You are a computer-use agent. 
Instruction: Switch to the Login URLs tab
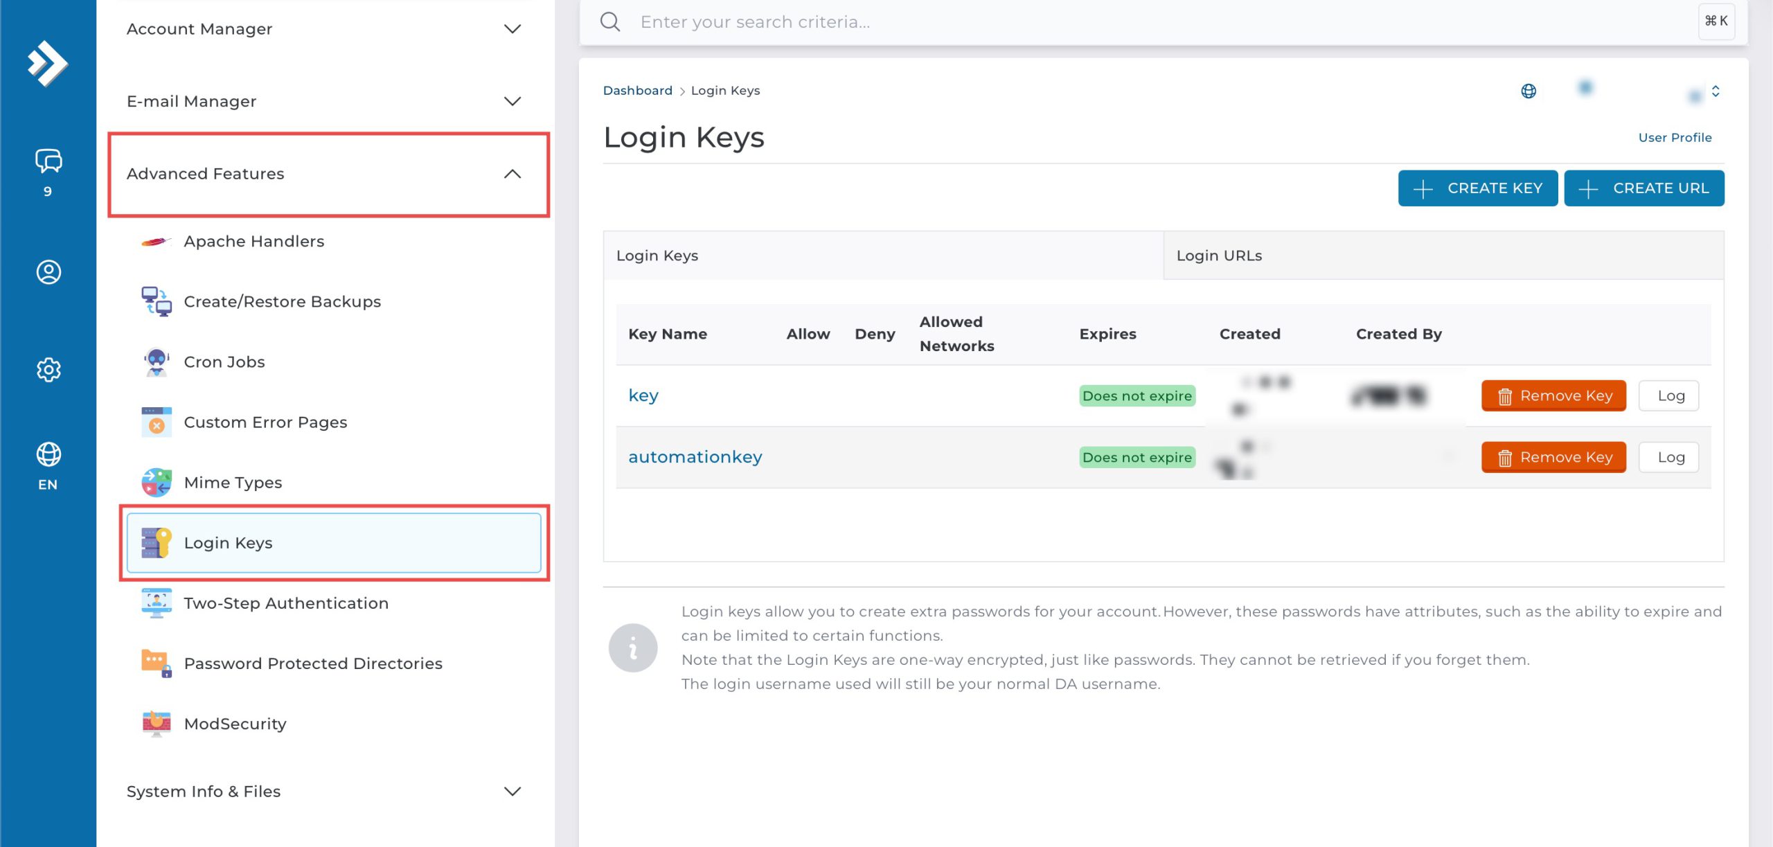1443,256
